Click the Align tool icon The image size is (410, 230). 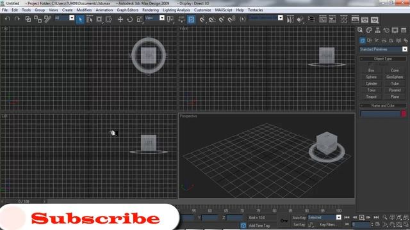(x=300, y=19)
